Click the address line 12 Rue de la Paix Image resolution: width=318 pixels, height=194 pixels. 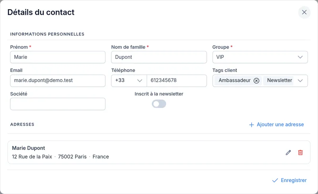32,157
